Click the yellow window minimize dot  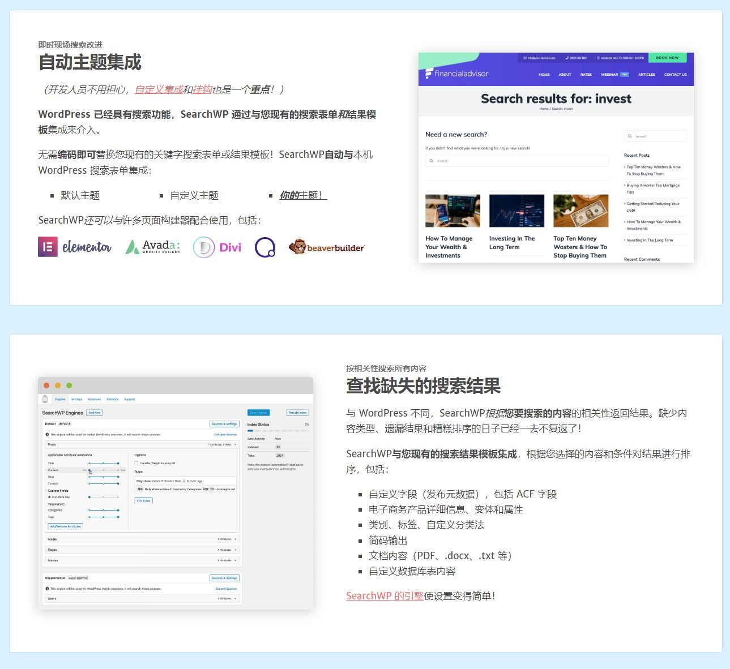[58, 385]
